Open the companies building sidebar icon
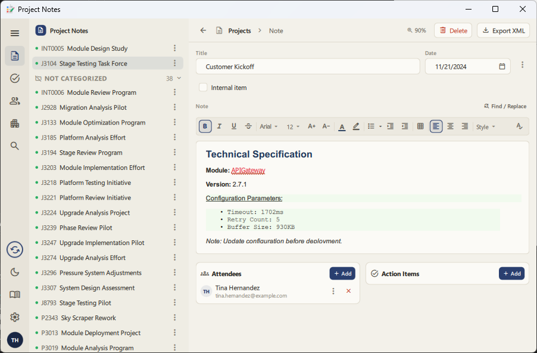The image size is (537, 353). [15, 123]
